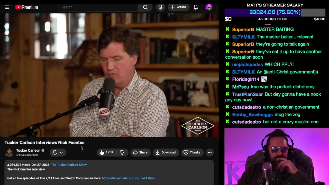Click the Kick badge beside MrPseu
Screen dimensions: 329x185
tap(227, 87)
